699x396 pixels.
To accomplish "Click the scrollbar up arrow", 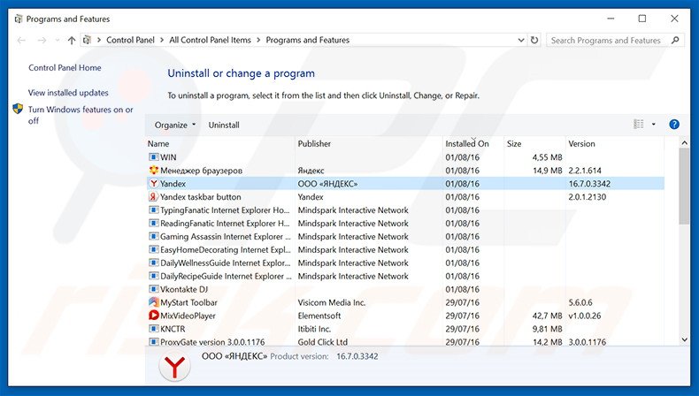I will click(x=684, y=143).
